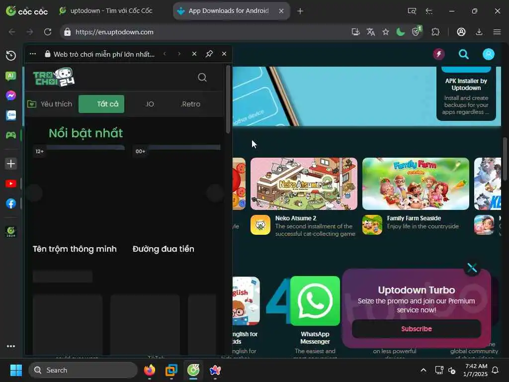
Task: Show hidden system tray icons
Action: 424,370
